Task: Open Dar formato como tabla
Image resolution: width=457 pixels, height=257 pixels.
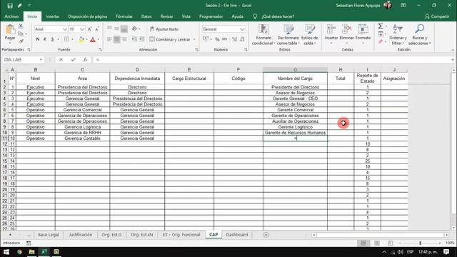Action: click(x=288, y=35)
